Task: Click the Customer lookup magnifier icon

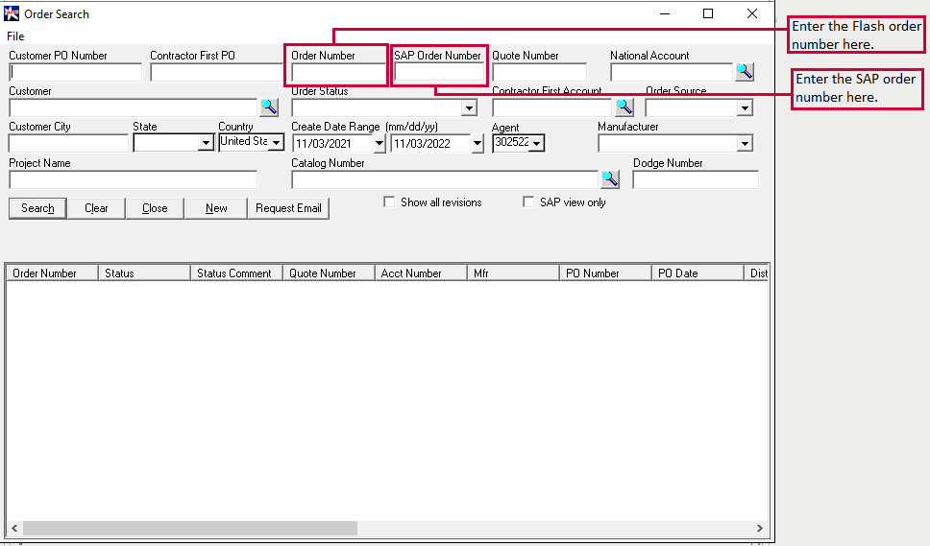Action: pos(269,107)
